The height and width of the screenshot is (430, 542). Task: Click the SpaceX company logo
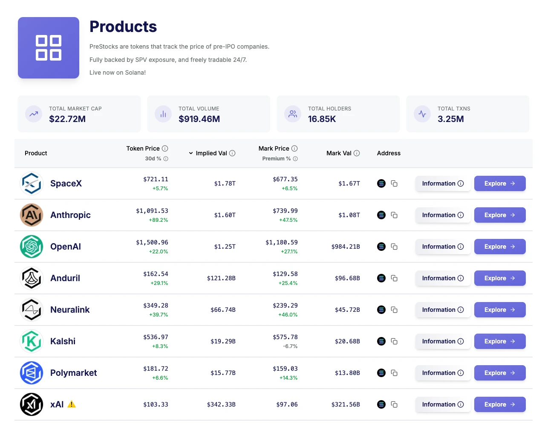31,183
